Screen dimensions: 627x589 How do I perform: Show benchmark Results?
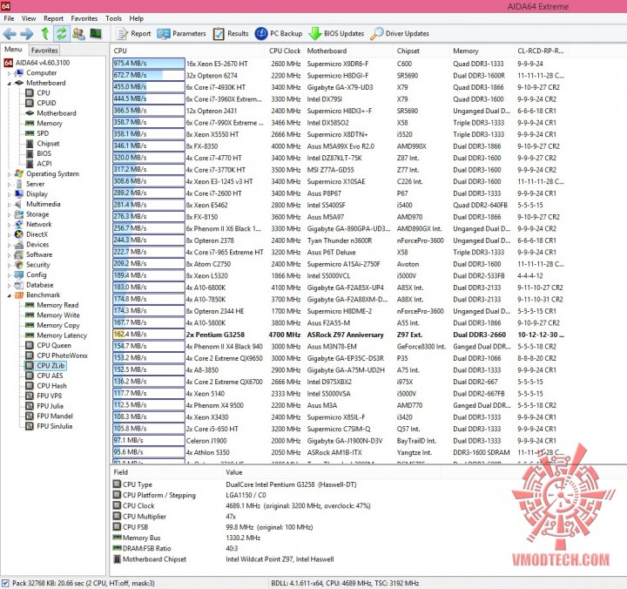(x=231, y=34)
